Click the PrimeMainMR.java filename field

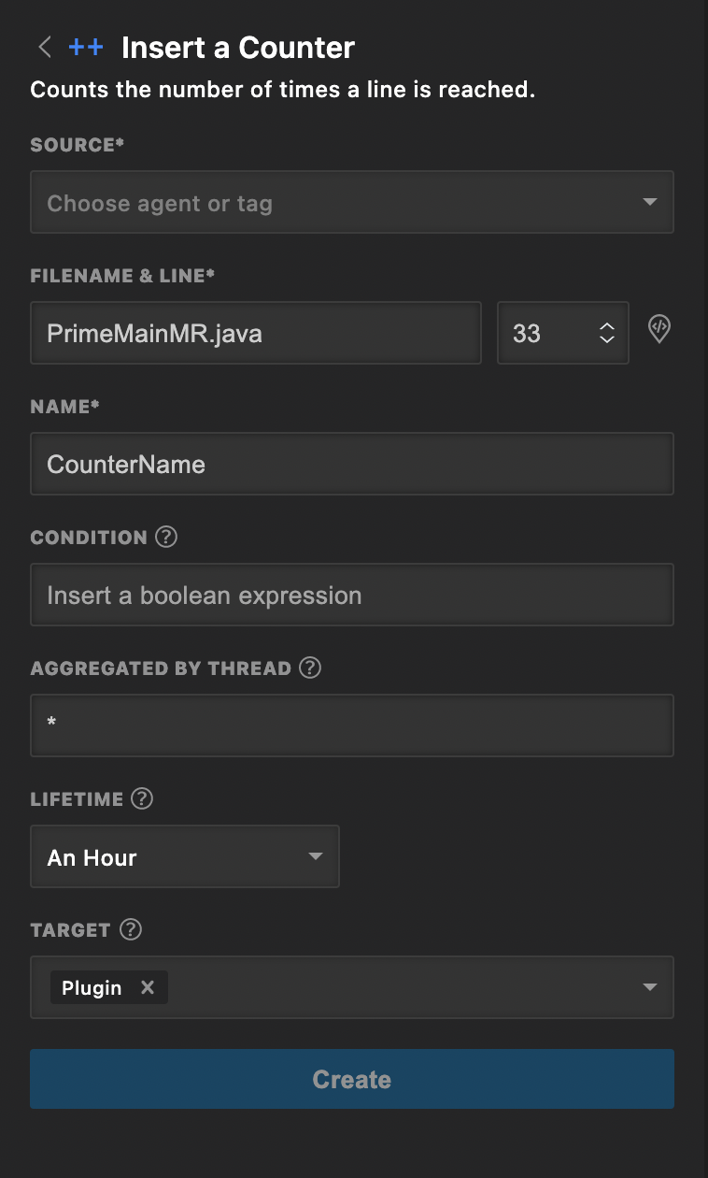point(255,333)
